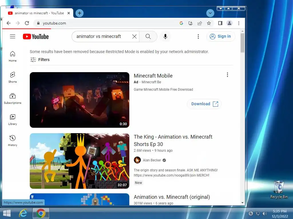The width and height of the screenshot is (293, 219).
Task: Click the 'New' badge on The King video
Action: pos(138,183)
